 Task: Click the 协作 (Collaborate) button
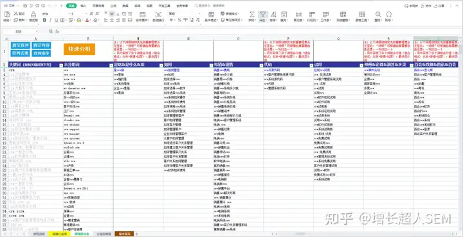(426, 6)
